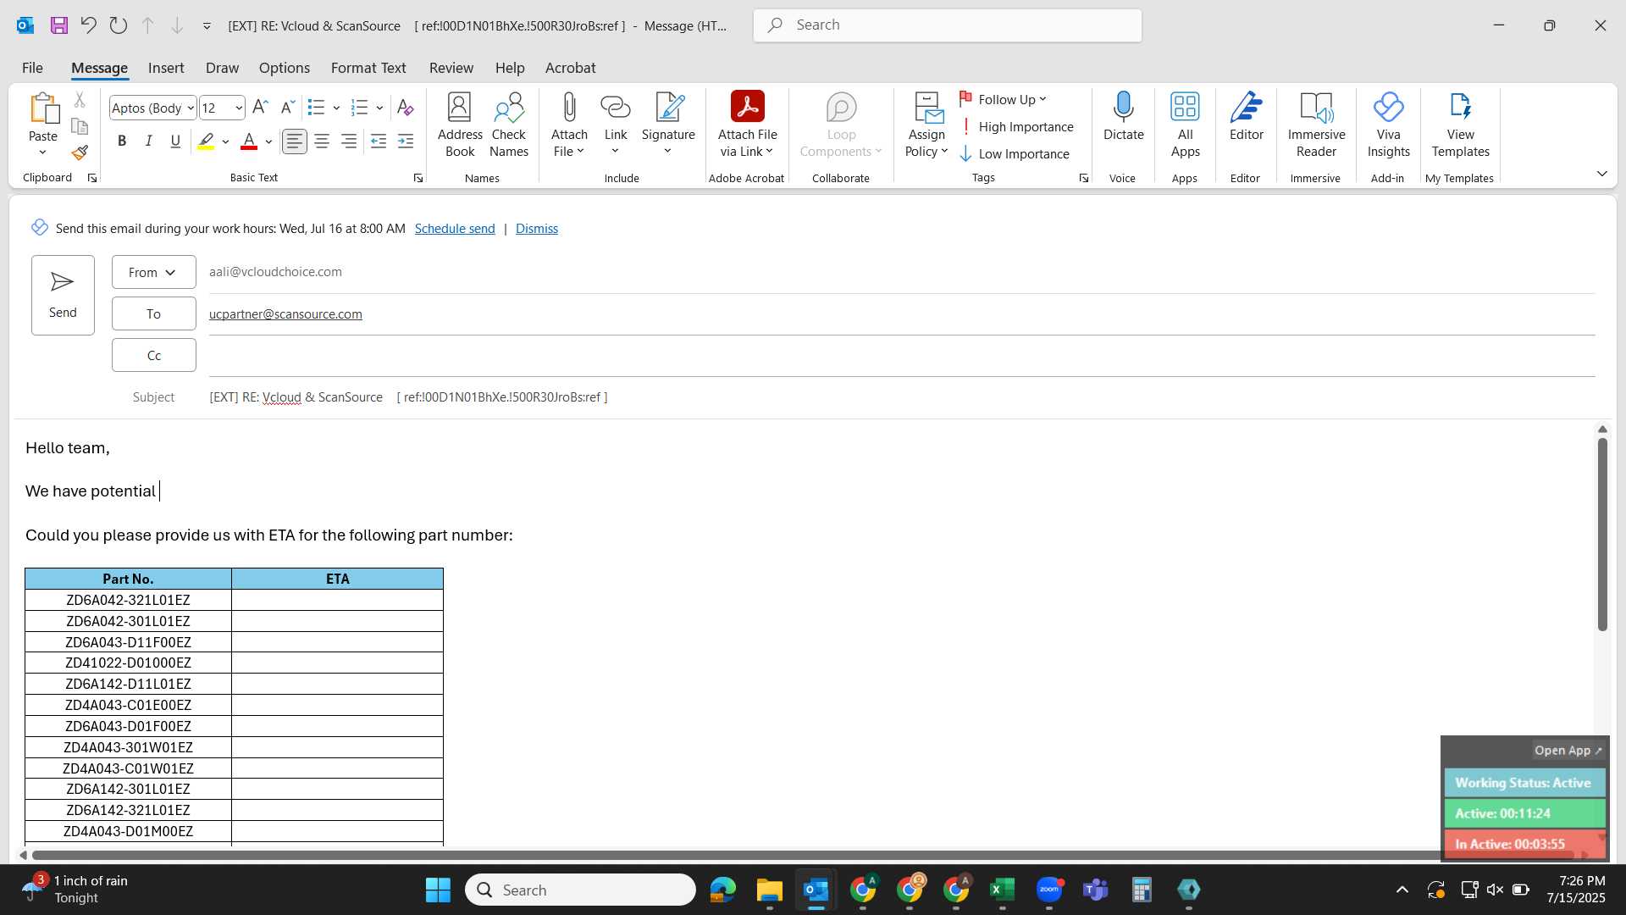The height and width of the screenshot is (915, 1626).
Task: Insert a Link
Action: point(616,125)
